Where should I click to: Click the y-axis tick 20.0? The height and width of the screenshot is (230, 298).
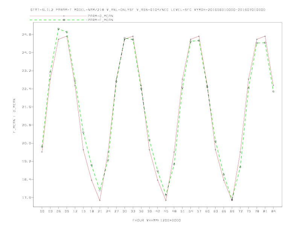[26, 143]
